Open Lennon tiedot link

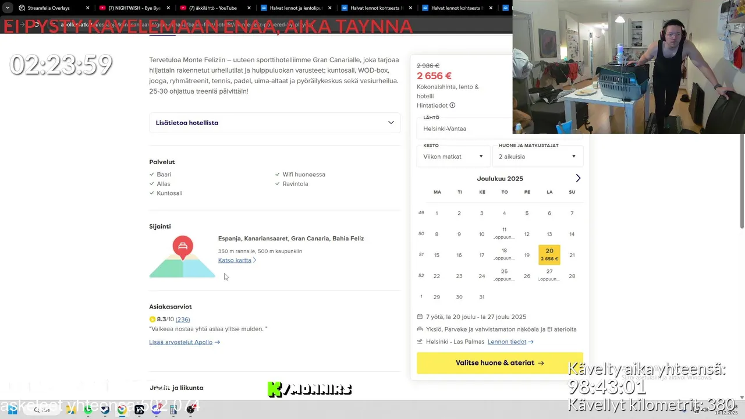[510, 342]
